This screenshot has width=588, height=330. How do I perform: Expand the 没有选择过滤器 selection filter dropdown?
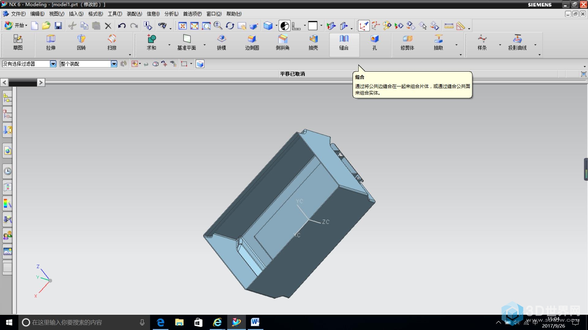point(53,64)
